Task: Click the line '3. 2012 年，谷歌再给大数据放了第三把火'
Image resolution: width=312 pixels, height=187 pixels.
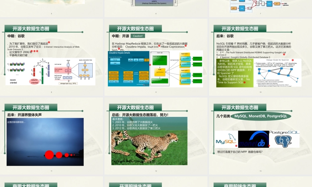Action: click(136, 128)
